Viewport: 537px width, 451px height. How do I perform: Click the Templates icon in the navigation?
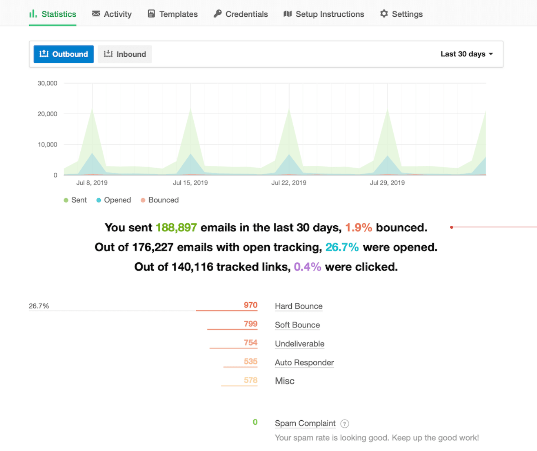[x=151, y=13]
